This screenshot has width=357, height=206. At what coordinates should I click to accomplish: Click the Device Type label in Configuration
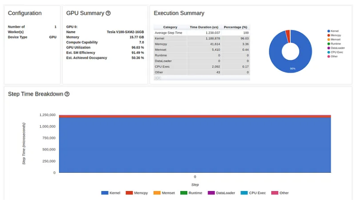[17, 37]
